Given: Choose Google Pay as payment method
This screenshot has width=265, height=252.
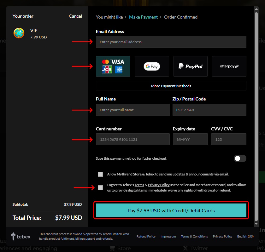Looking at the screenshot, I should tap(152, 66).
